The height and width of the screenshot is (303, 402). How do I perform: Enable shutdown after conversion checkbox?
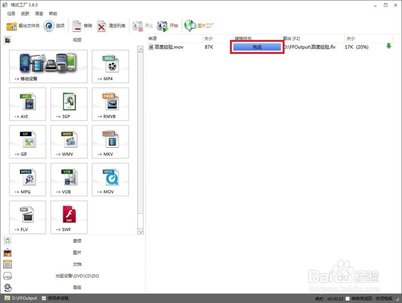(x=347, y=299)
